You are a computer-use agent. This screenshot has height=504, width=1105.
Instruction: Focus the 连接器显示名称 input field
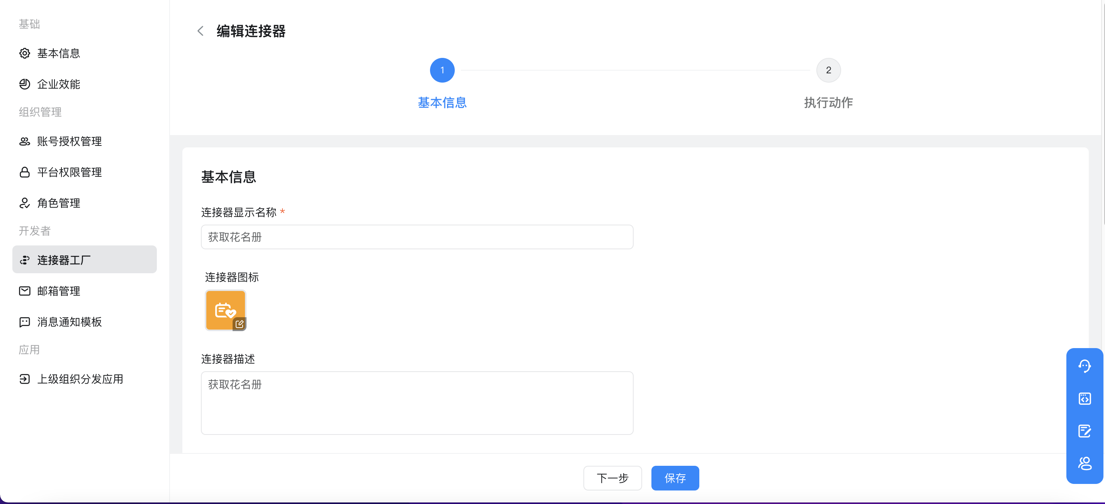[x=416, y=237]
